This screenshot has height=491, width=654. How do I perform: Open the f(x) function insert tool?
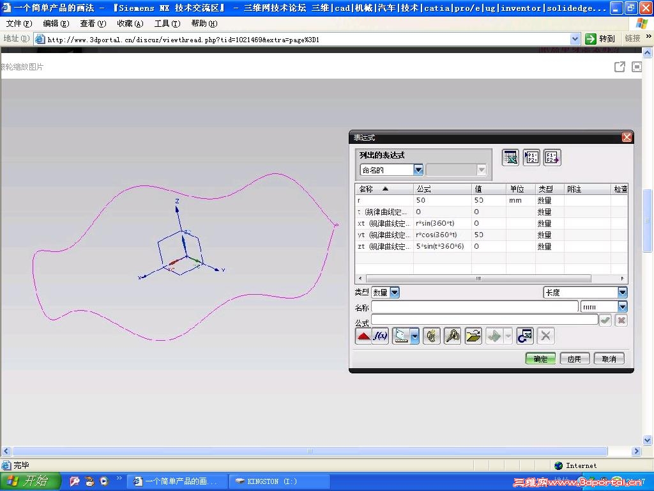coord(381,336)
